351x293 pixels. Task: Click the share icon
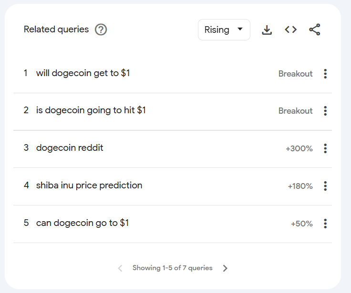pyautogui.click(x=314, y=29)
